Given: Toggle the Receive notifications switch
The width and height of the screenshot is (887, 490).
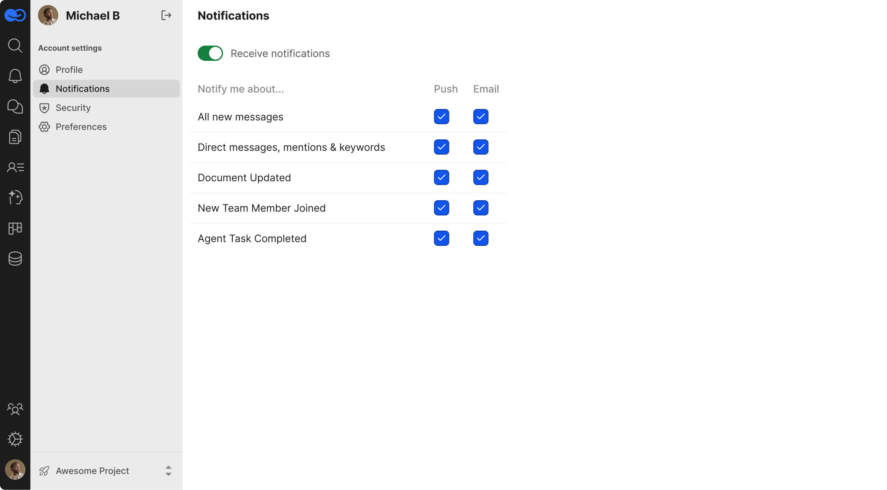Looking at the screenshot, I should pos(210,53).
